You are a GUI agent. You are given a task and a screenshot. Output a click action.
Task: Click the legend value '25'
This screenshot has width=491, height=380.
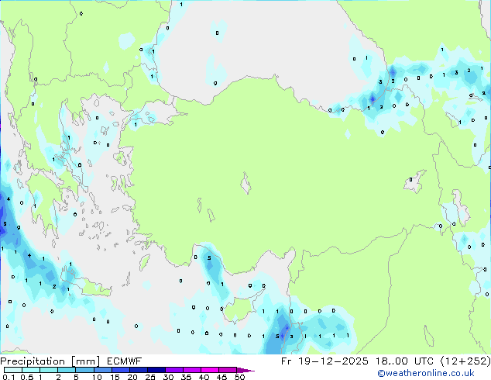pos(150,377)
